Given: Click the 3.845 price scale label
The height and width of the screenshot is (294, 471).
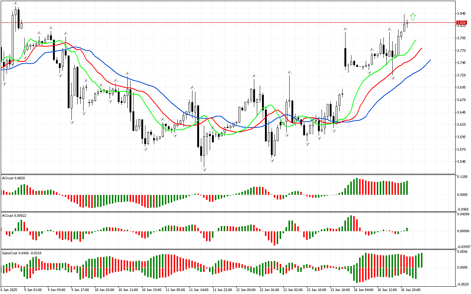Looking at the screenshot, I should click(461, 14).
